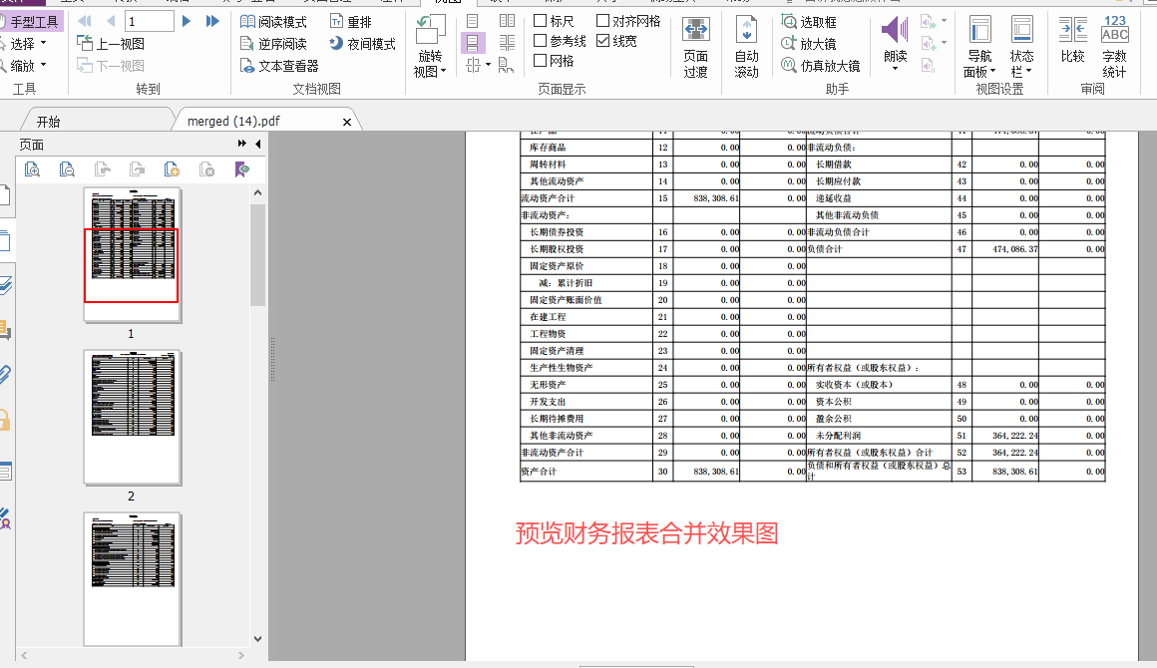The height and width of the screenshot is (668, 1157).
Task: Click thumbnail panel scrollbar up arrow
Action: pos(257,193)
